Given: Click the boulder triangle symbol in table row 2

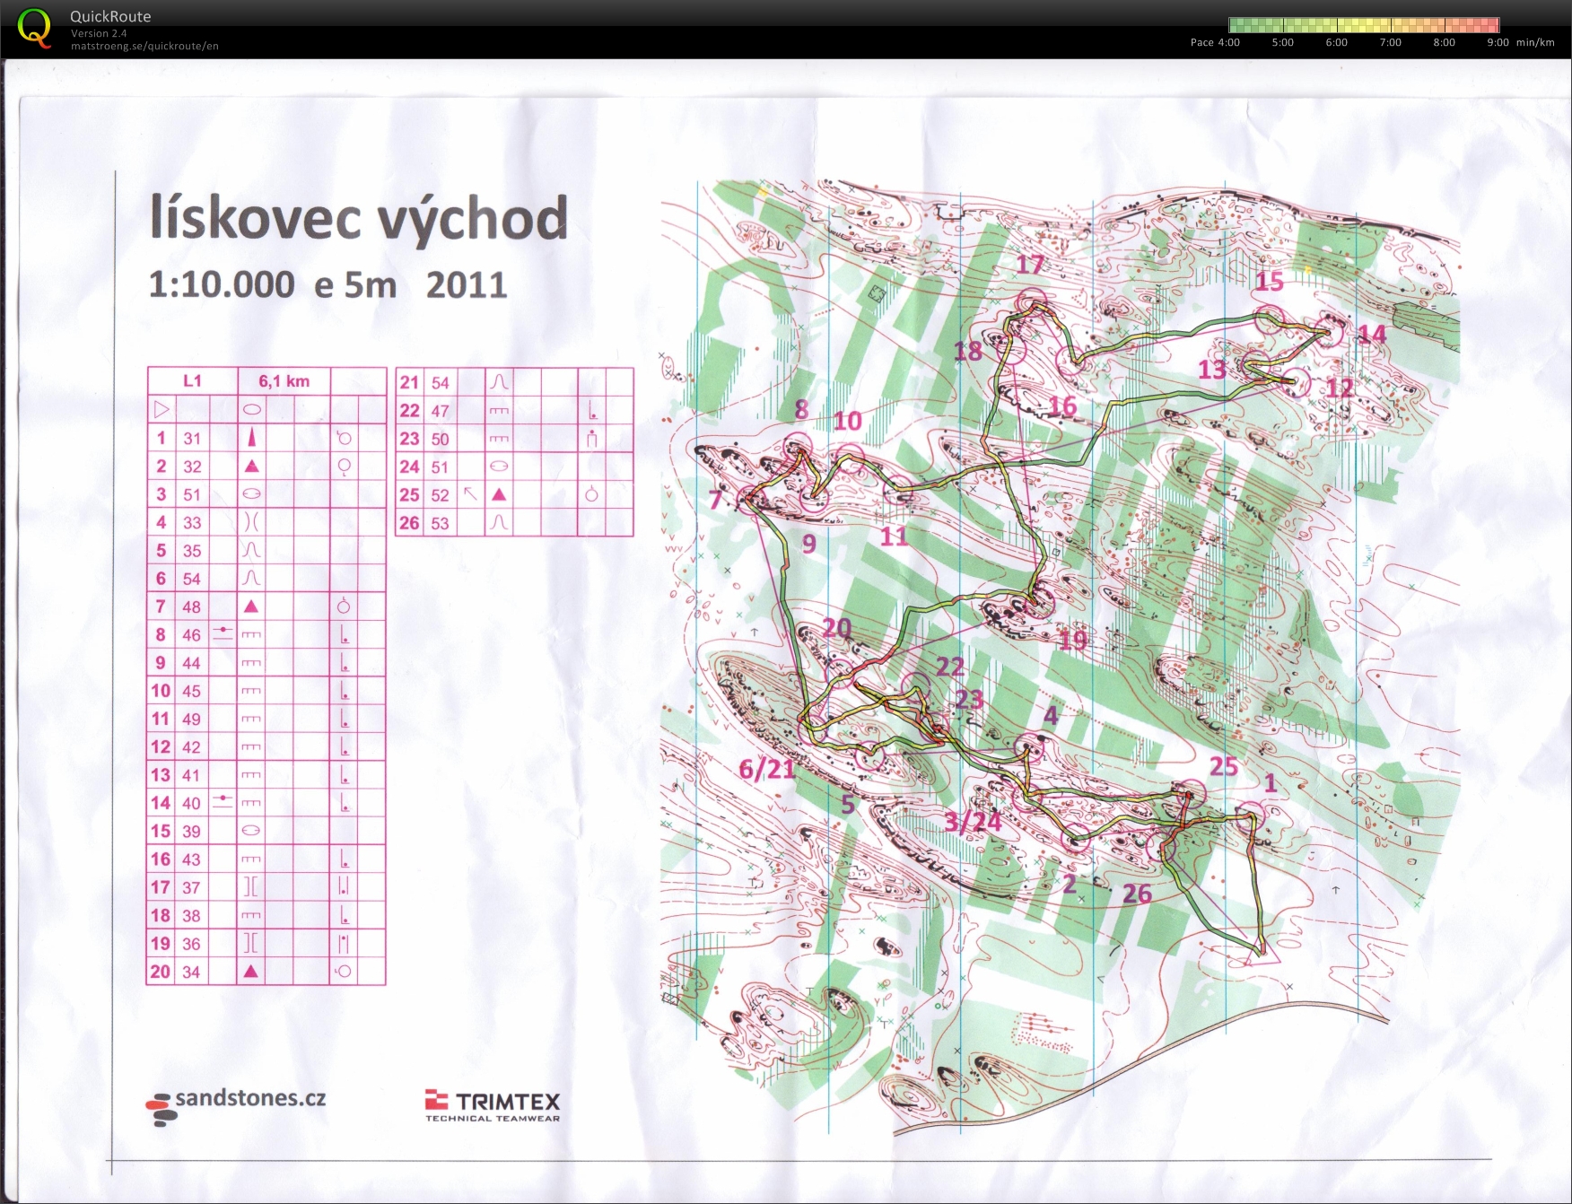Looking at the screenshot, I should [x=252, y=466].
